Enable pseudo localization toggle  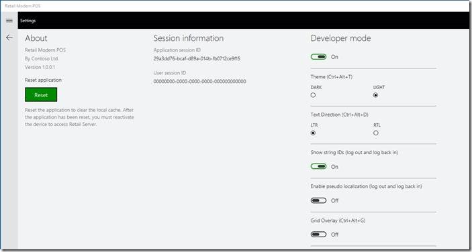tap(318, 200)
